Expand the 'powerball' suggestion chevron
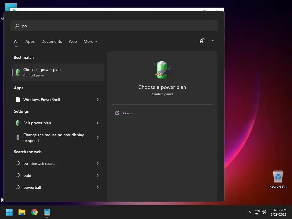Screen dimensions: 292x219 (x=98, y=187)
